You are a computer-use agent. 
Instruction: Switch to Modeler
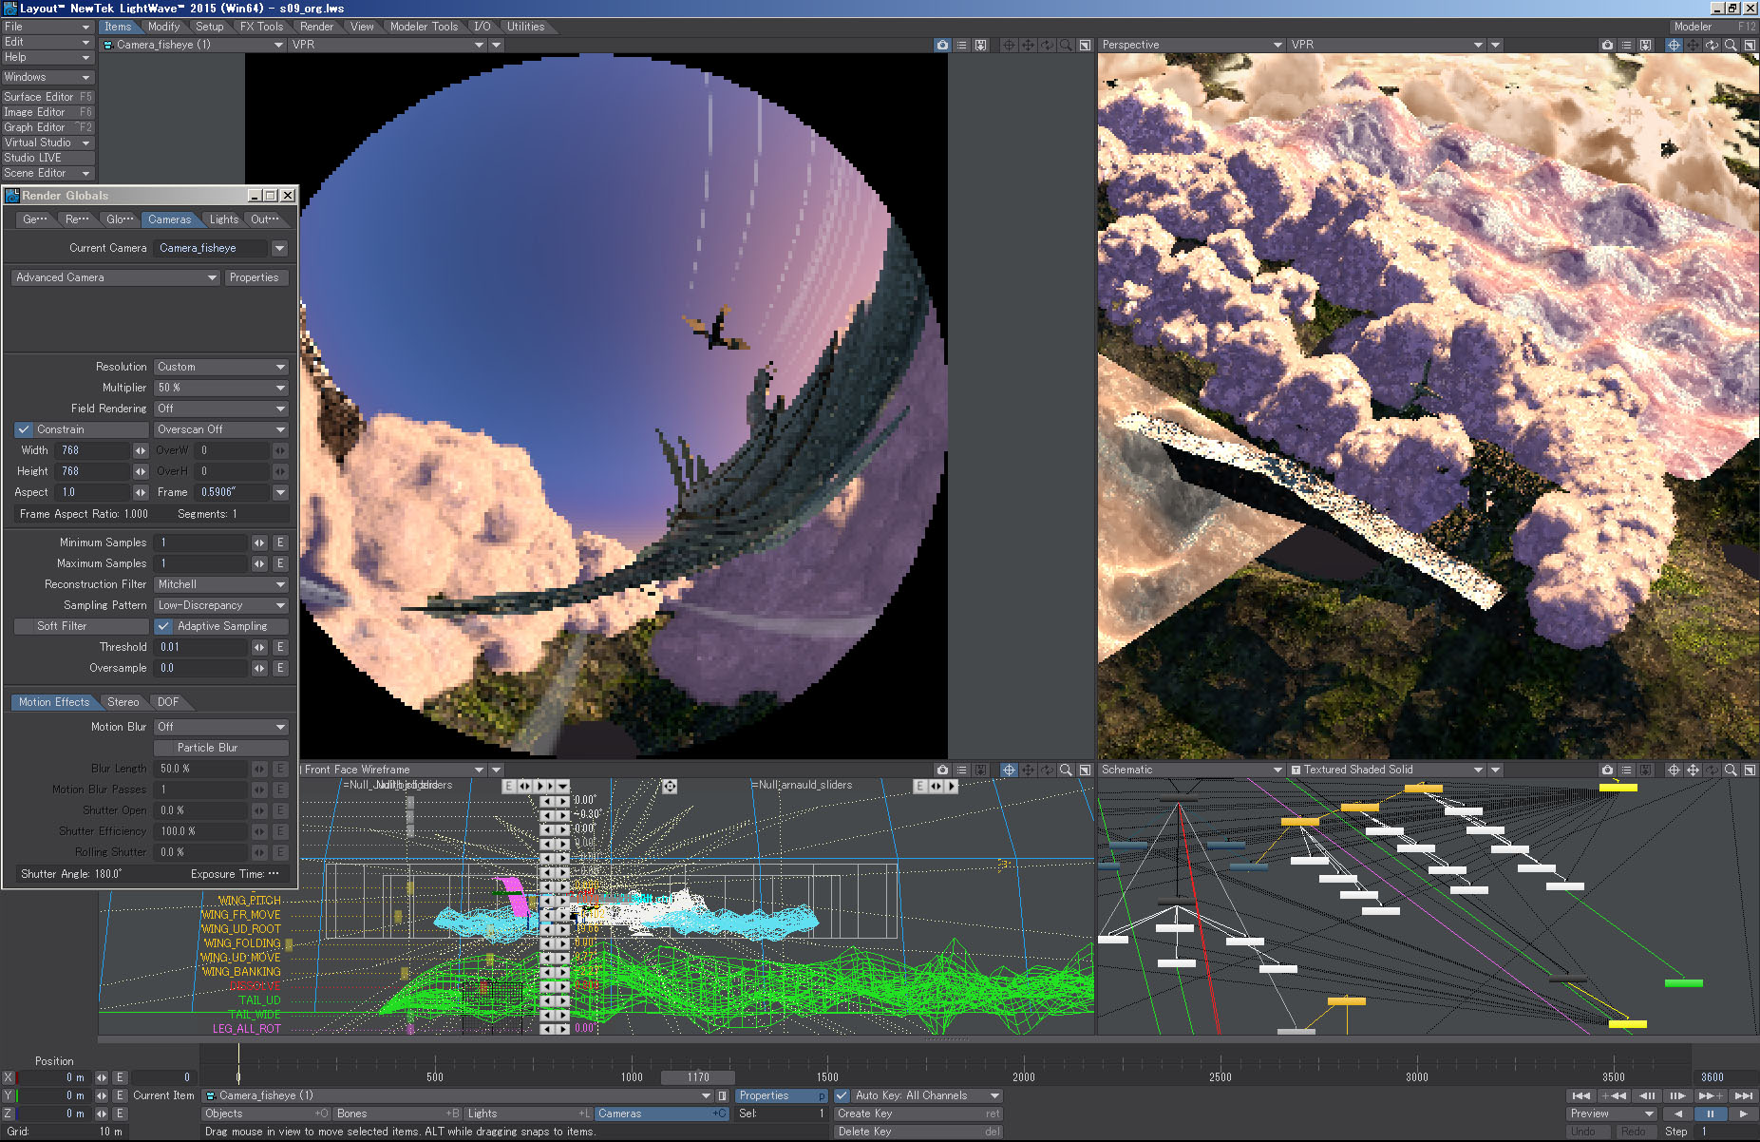click(x=1713, y=27)
